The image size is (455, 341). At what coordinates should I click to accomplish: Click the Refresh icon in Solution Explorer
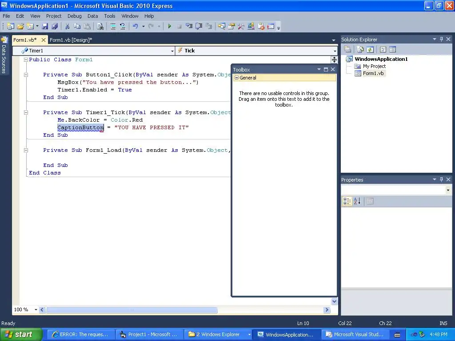[370, 50]
